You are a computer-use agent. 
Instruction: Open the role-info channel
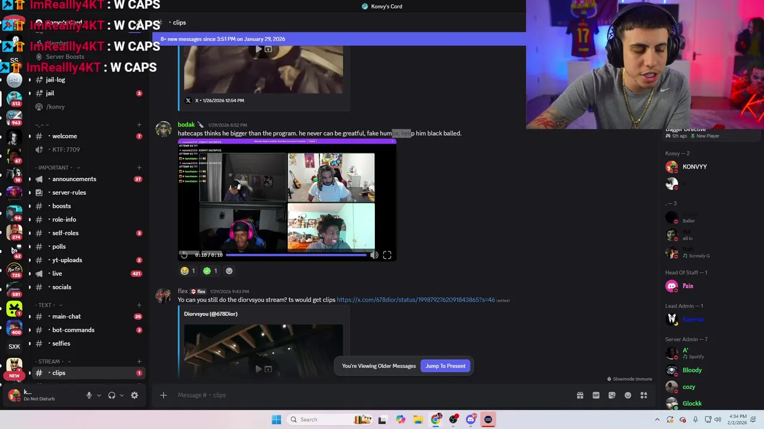(87, 219)
